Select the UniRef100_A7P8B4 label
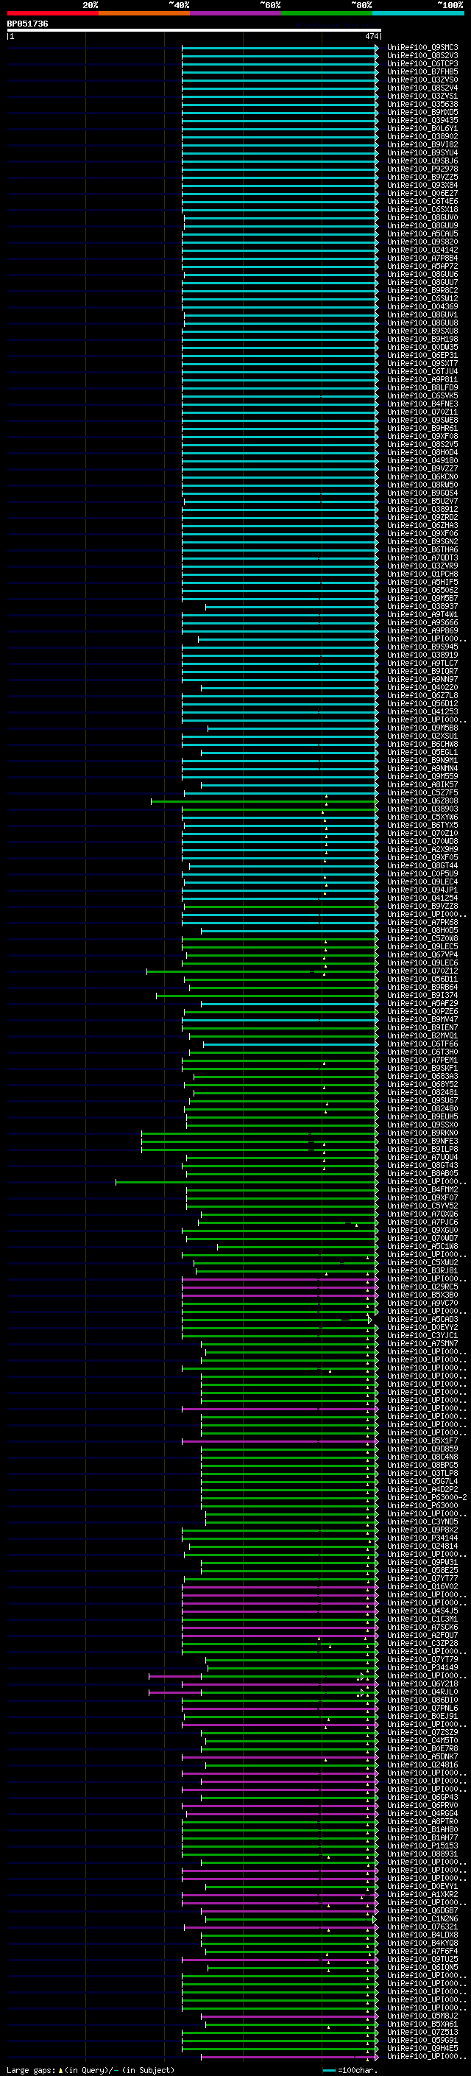The width and height of the screenshot is (471, 2076). click(422, 258)
